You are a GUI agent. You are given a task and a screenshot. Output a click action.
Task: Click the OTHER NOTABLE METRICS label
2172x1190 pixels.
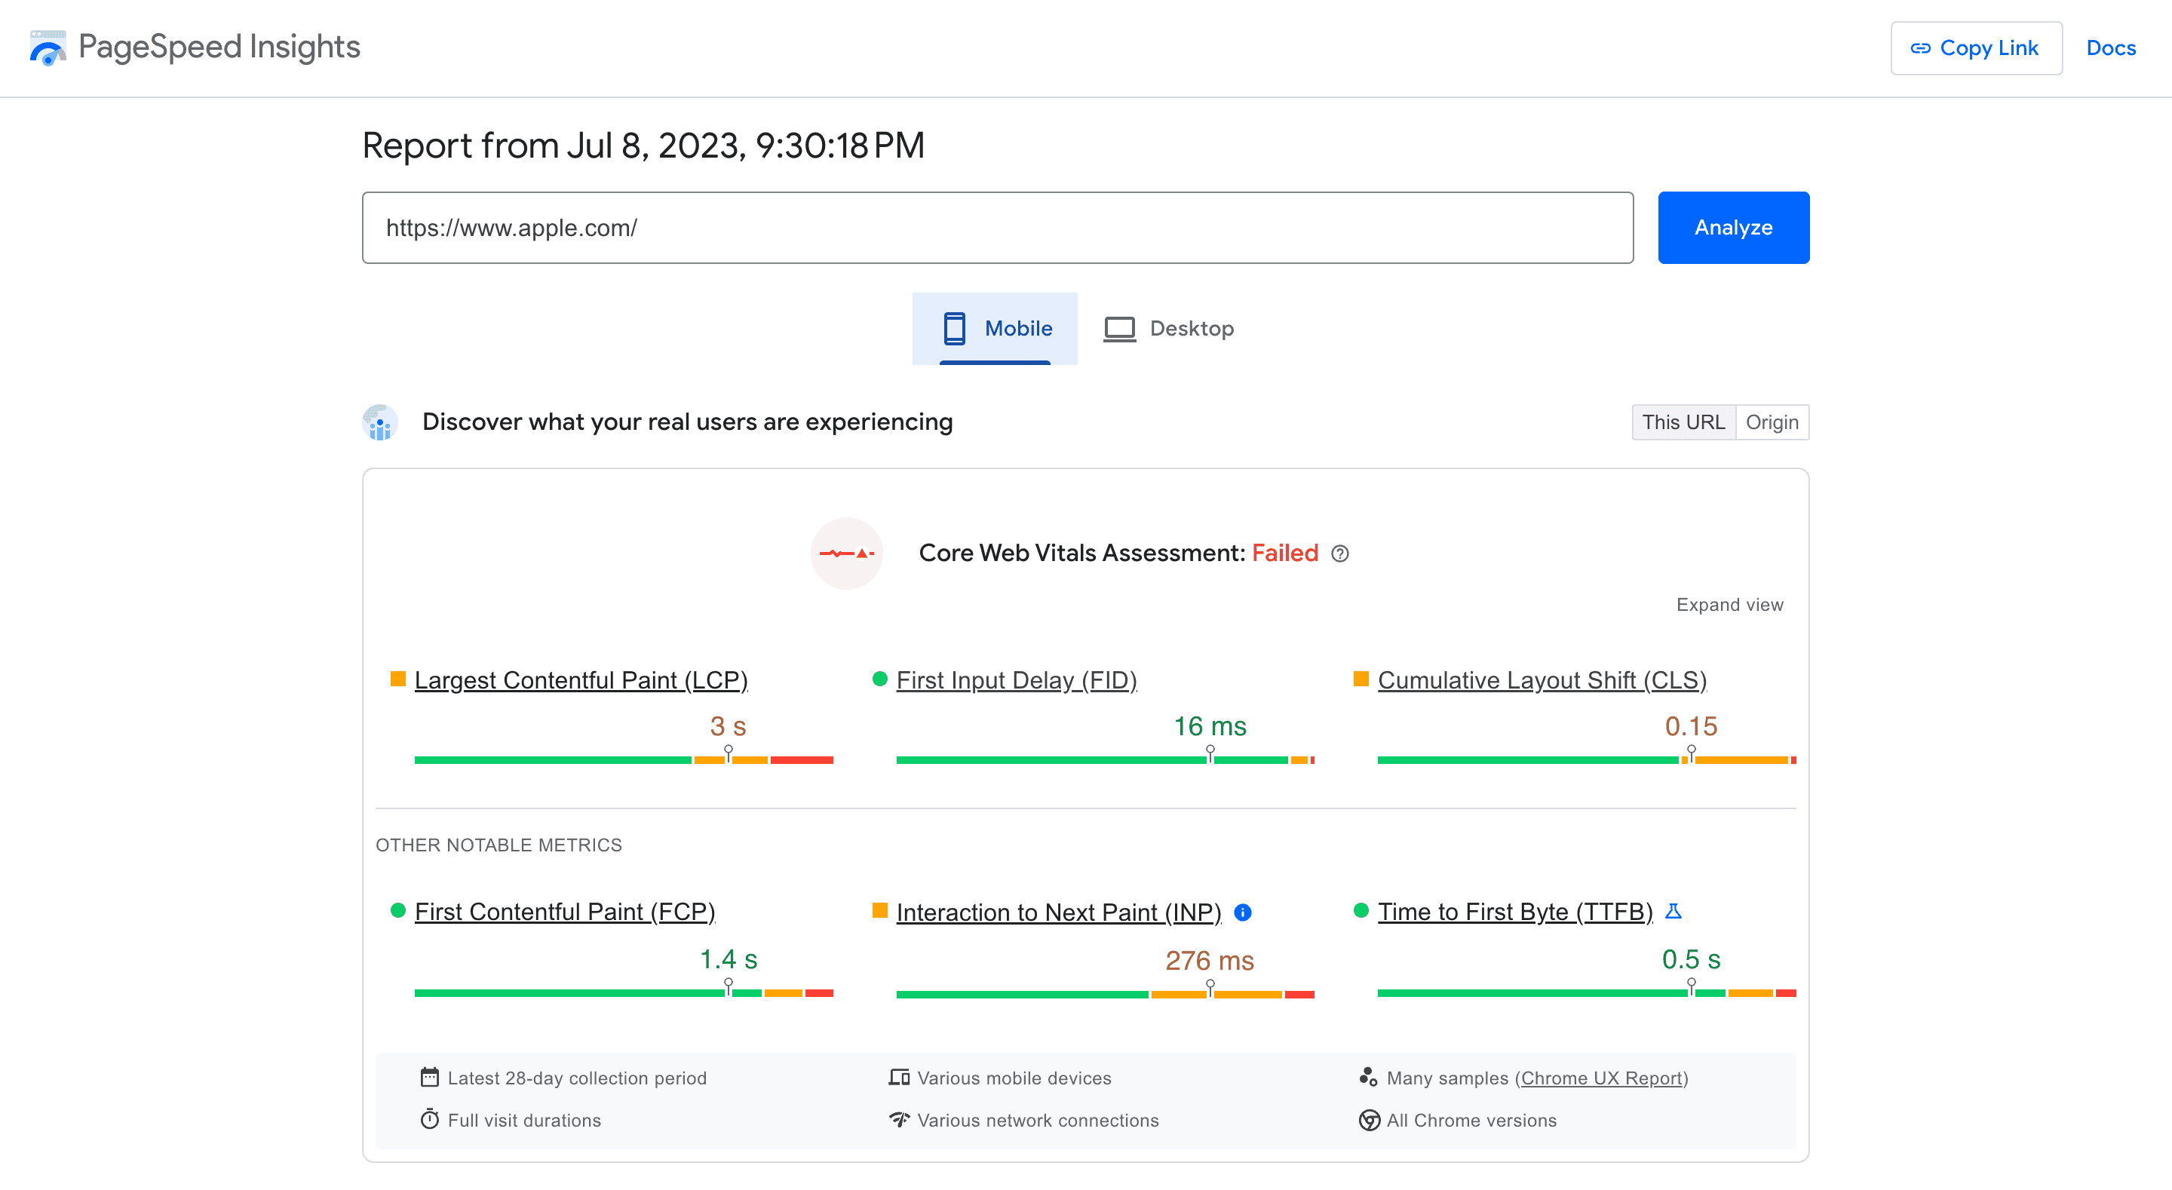coord(499,845)
